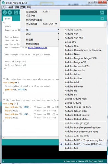Screen dimensions: 108x164
Task: Open the tab dropdown arrow button
Action: pyautogui.click(x=102, y=19)
